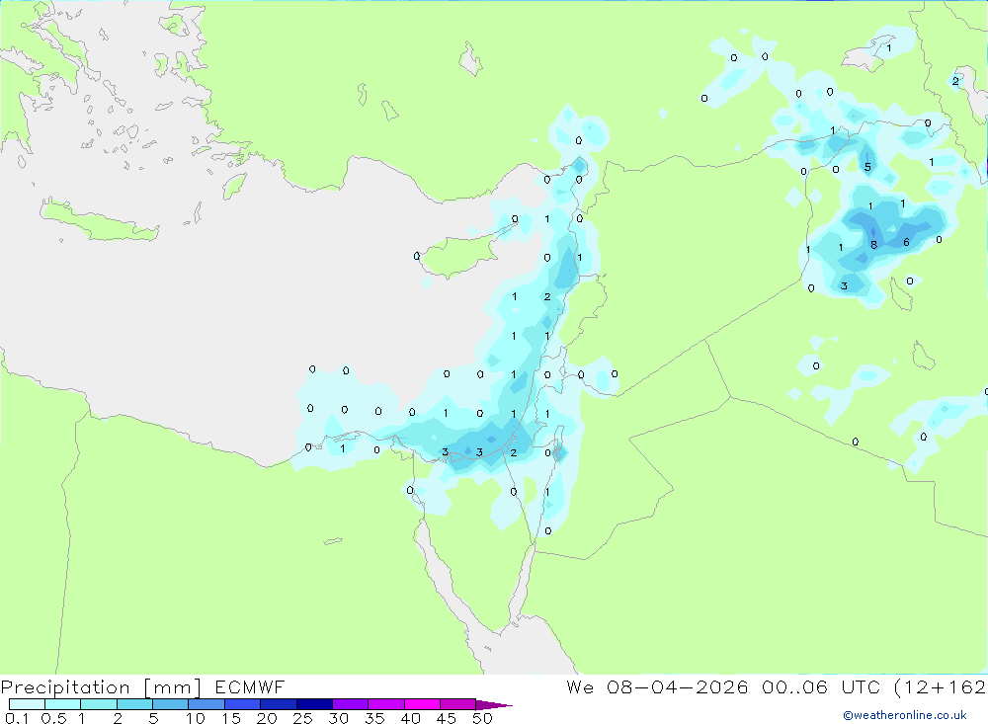This screenshot has width=988, height=724.
Task: Click legend label "40"
Action: tap(410, 718)
